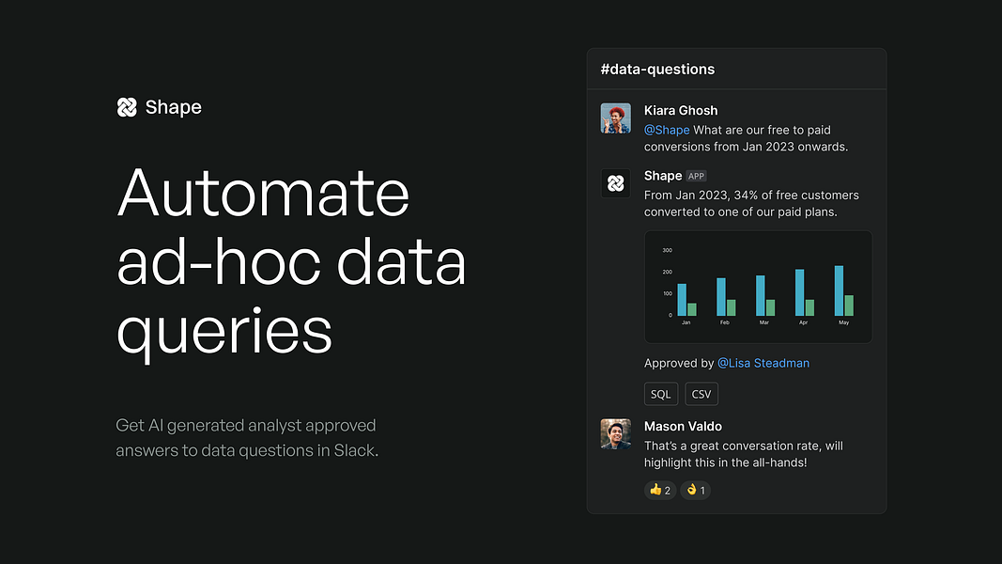Open Kiara Ghosh's profile avatar

tap(615, 118)
